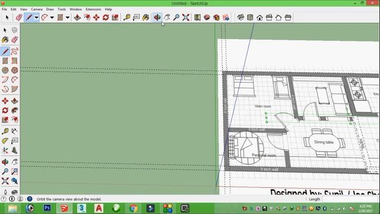The image size is (380, 214).
Task: Select the Tape Measure tool in top toolbar
Action: [126, 17]
